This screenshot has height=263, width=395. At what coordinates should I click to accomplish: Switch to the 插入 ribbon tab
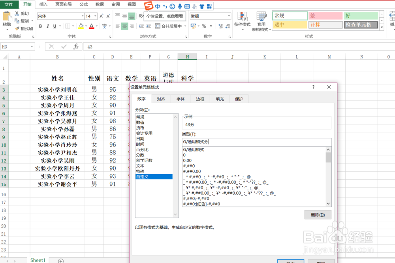point(43,4)
